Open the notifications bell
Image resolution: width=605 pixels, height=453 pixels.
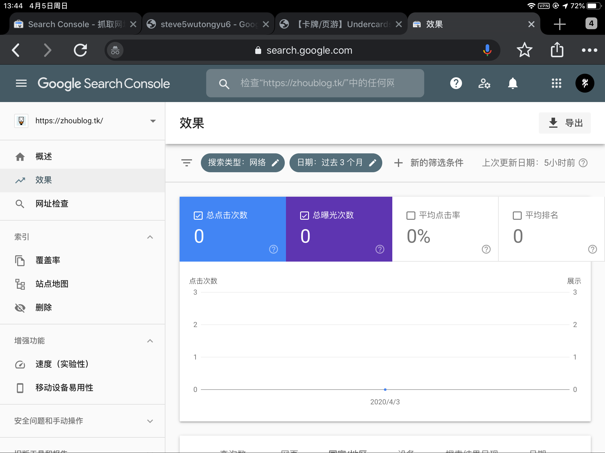[513, 83]
